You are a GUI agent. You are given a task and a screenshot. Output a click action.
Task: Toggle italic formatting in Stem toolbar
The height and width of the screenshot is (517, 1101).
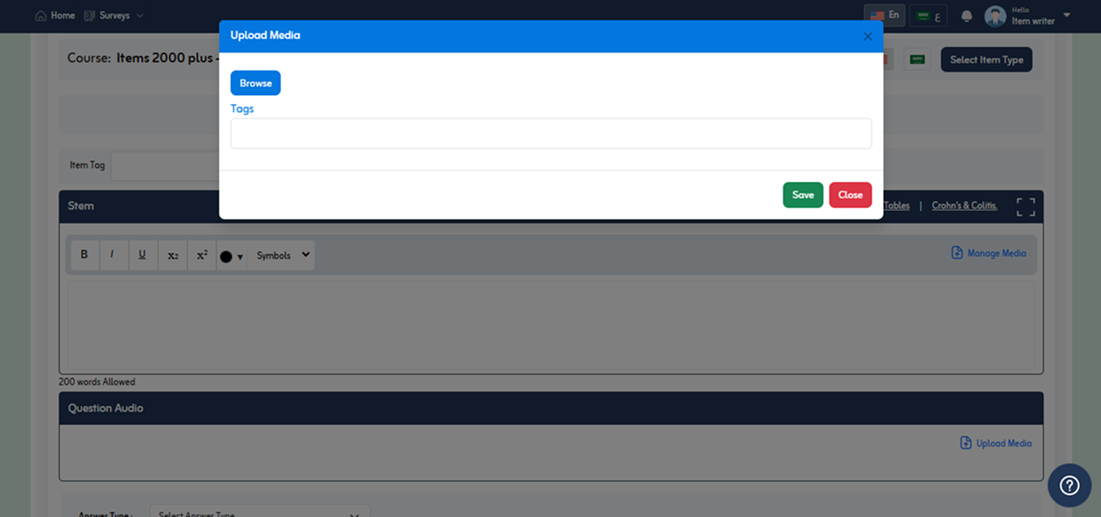tap(112, 255)
